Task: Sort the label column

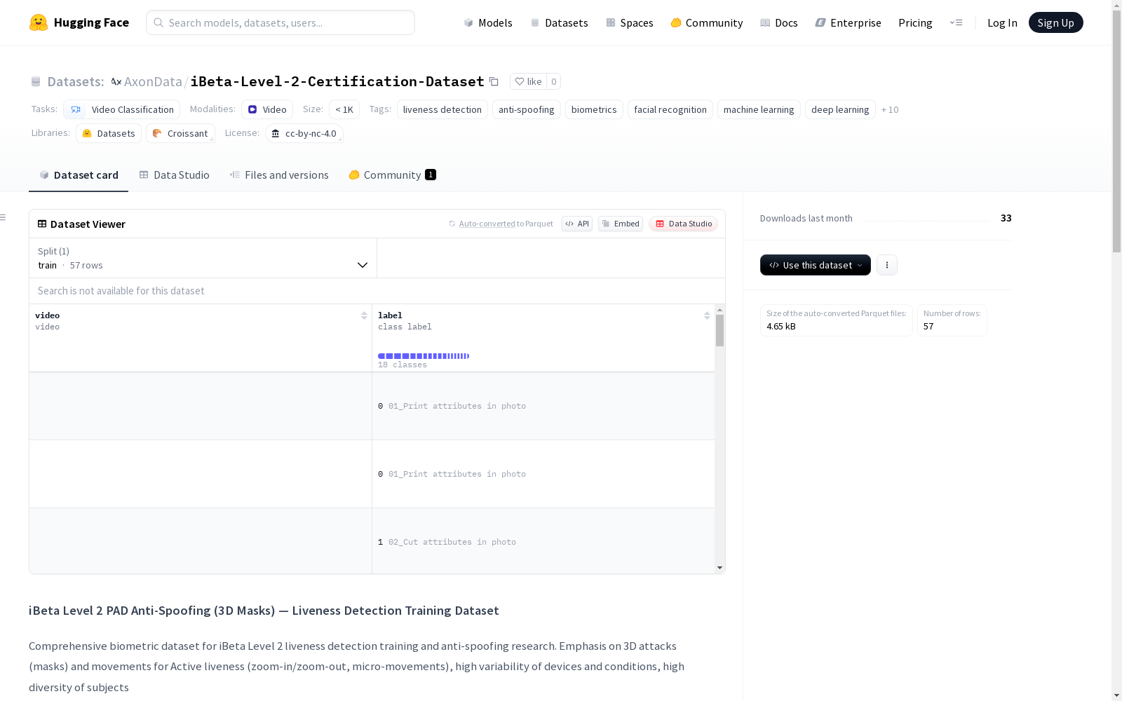Action: tap(707, 315)
